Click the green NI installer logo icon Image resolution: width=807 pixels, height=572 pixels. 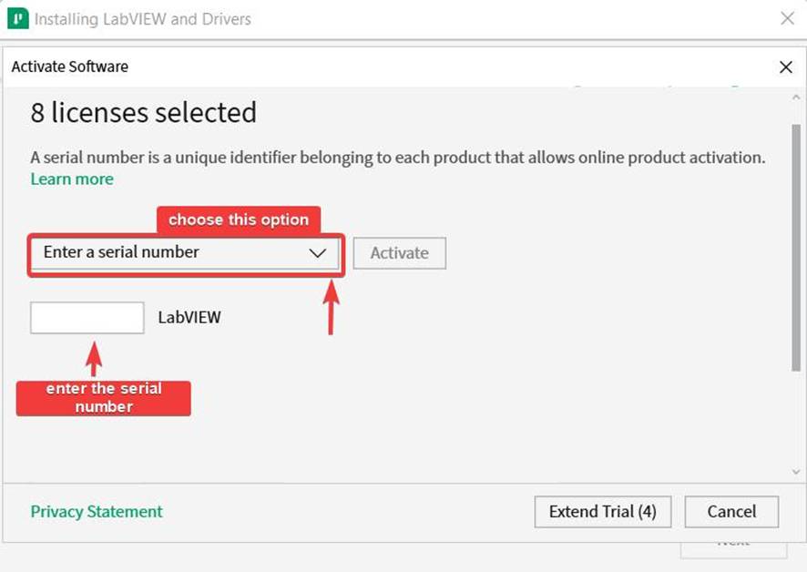tap(18, 19)
